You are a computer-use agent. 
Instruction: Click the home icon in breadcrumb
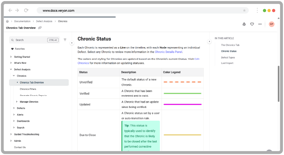pos(7,21)
